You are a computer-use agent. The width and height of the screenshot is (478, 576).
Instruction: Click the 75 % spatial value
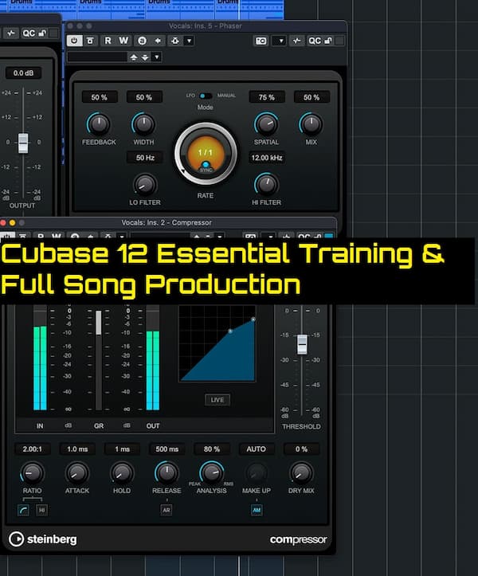267,97
